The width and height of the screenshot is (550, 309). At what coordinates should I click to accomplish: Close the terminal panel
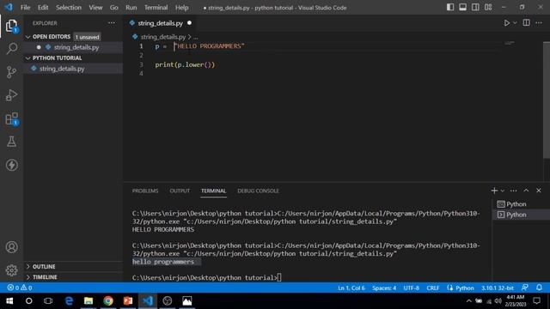coord(539,191)
